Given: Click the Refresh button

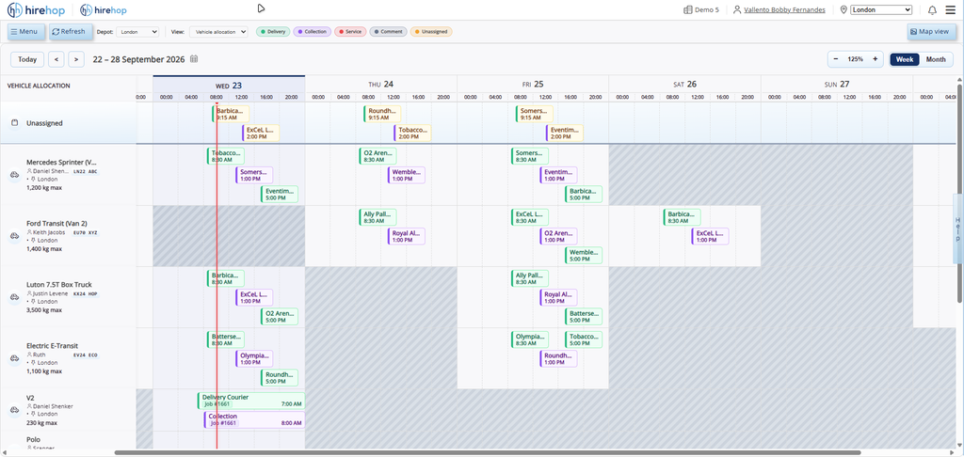Looking at the screenshot, I should (x=71, y=31).
